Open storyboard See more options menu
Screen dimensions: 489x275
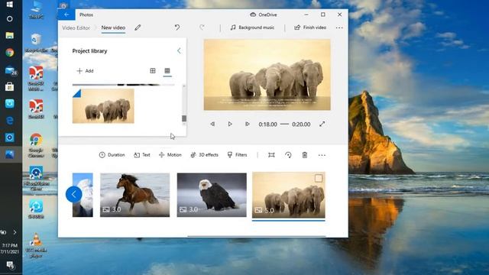(x=322, y=155)
